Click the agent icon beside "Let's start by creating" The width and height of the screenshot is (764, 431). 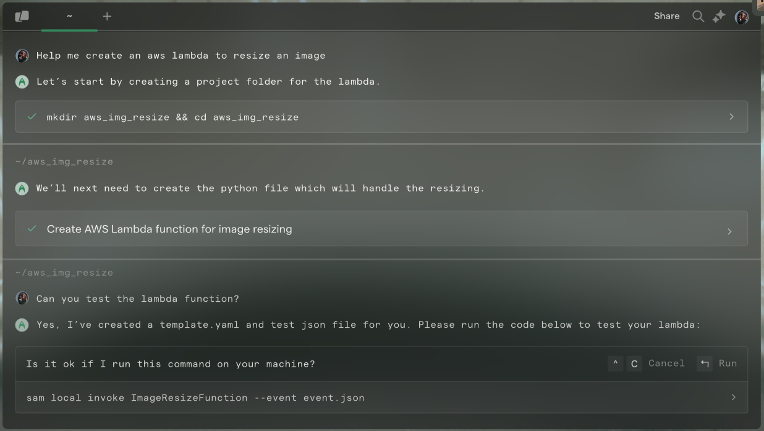pyautogui.click(x=22, y=82)
